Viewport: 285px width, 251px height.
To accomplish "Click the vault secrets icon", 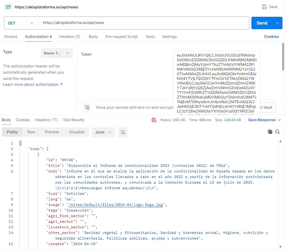I will point(87,107).
